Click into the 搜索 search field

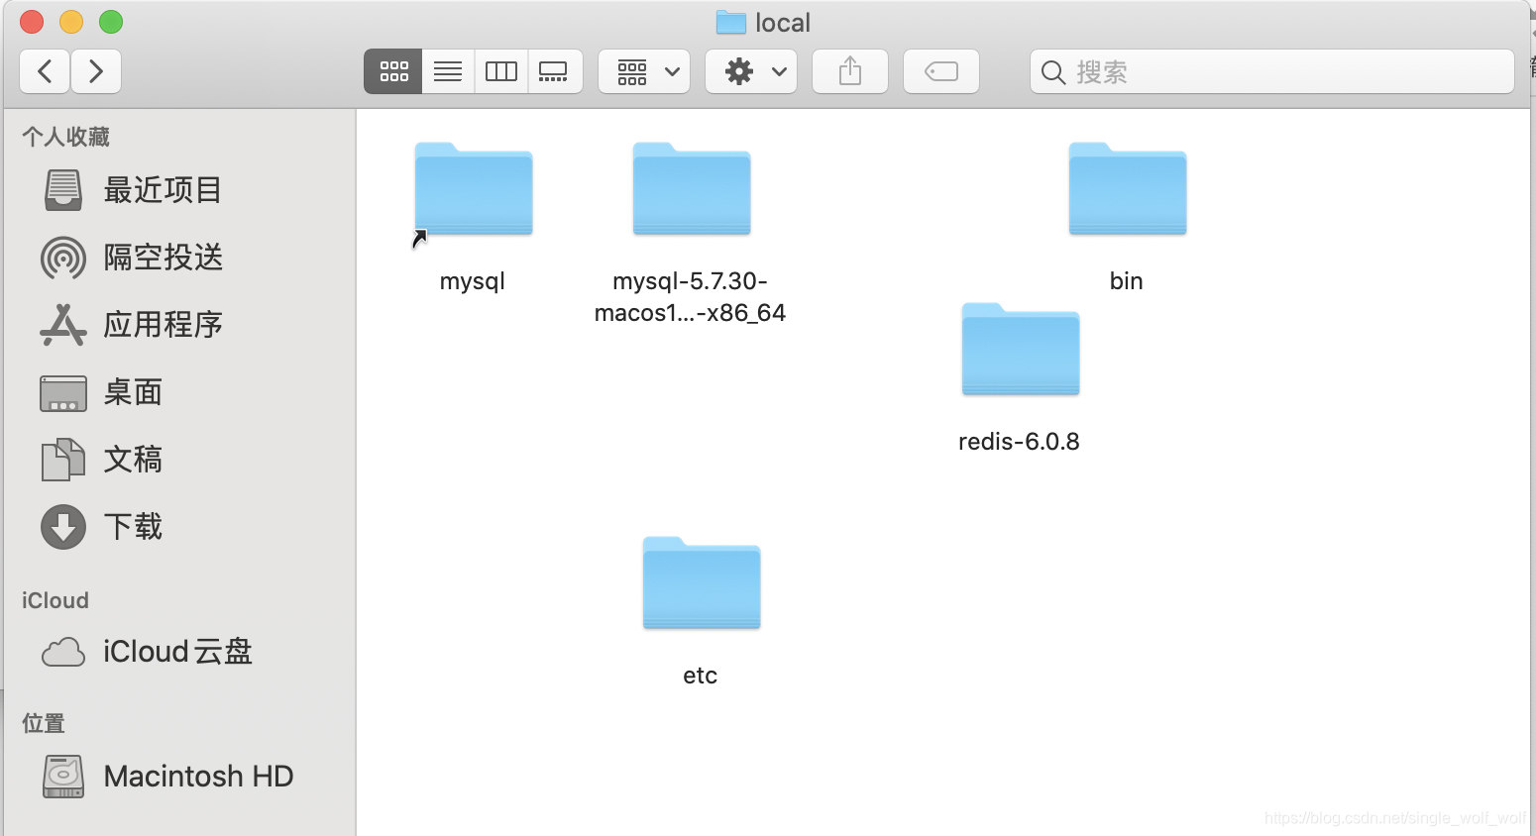pyautogui.click(x=1272, y=71)
